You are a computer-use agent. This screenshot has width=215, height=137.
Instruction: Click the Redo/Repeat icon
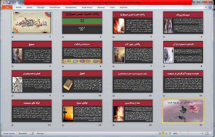(x=19, y=2)
